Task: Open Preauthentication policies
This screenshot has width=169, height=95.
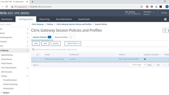Action: [x=10, y=80]
